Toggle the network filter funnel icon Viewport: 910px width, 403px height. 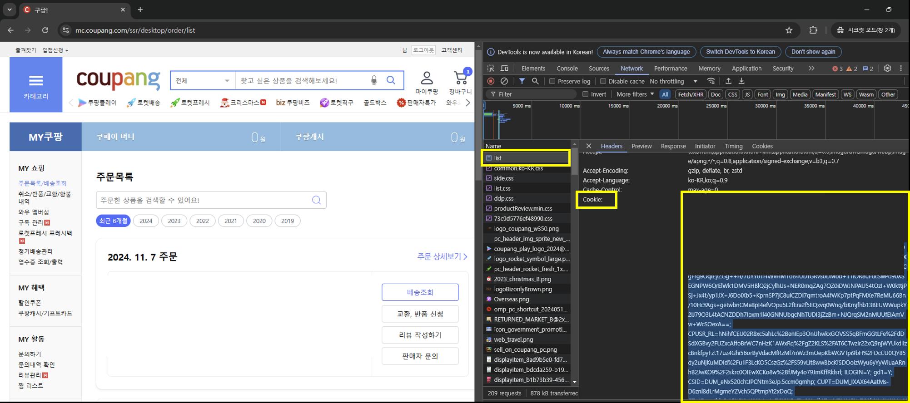click(x=522, y=81)
